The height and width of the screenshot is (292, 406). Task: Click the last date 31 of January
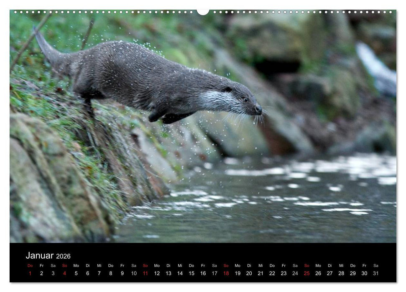375,272
